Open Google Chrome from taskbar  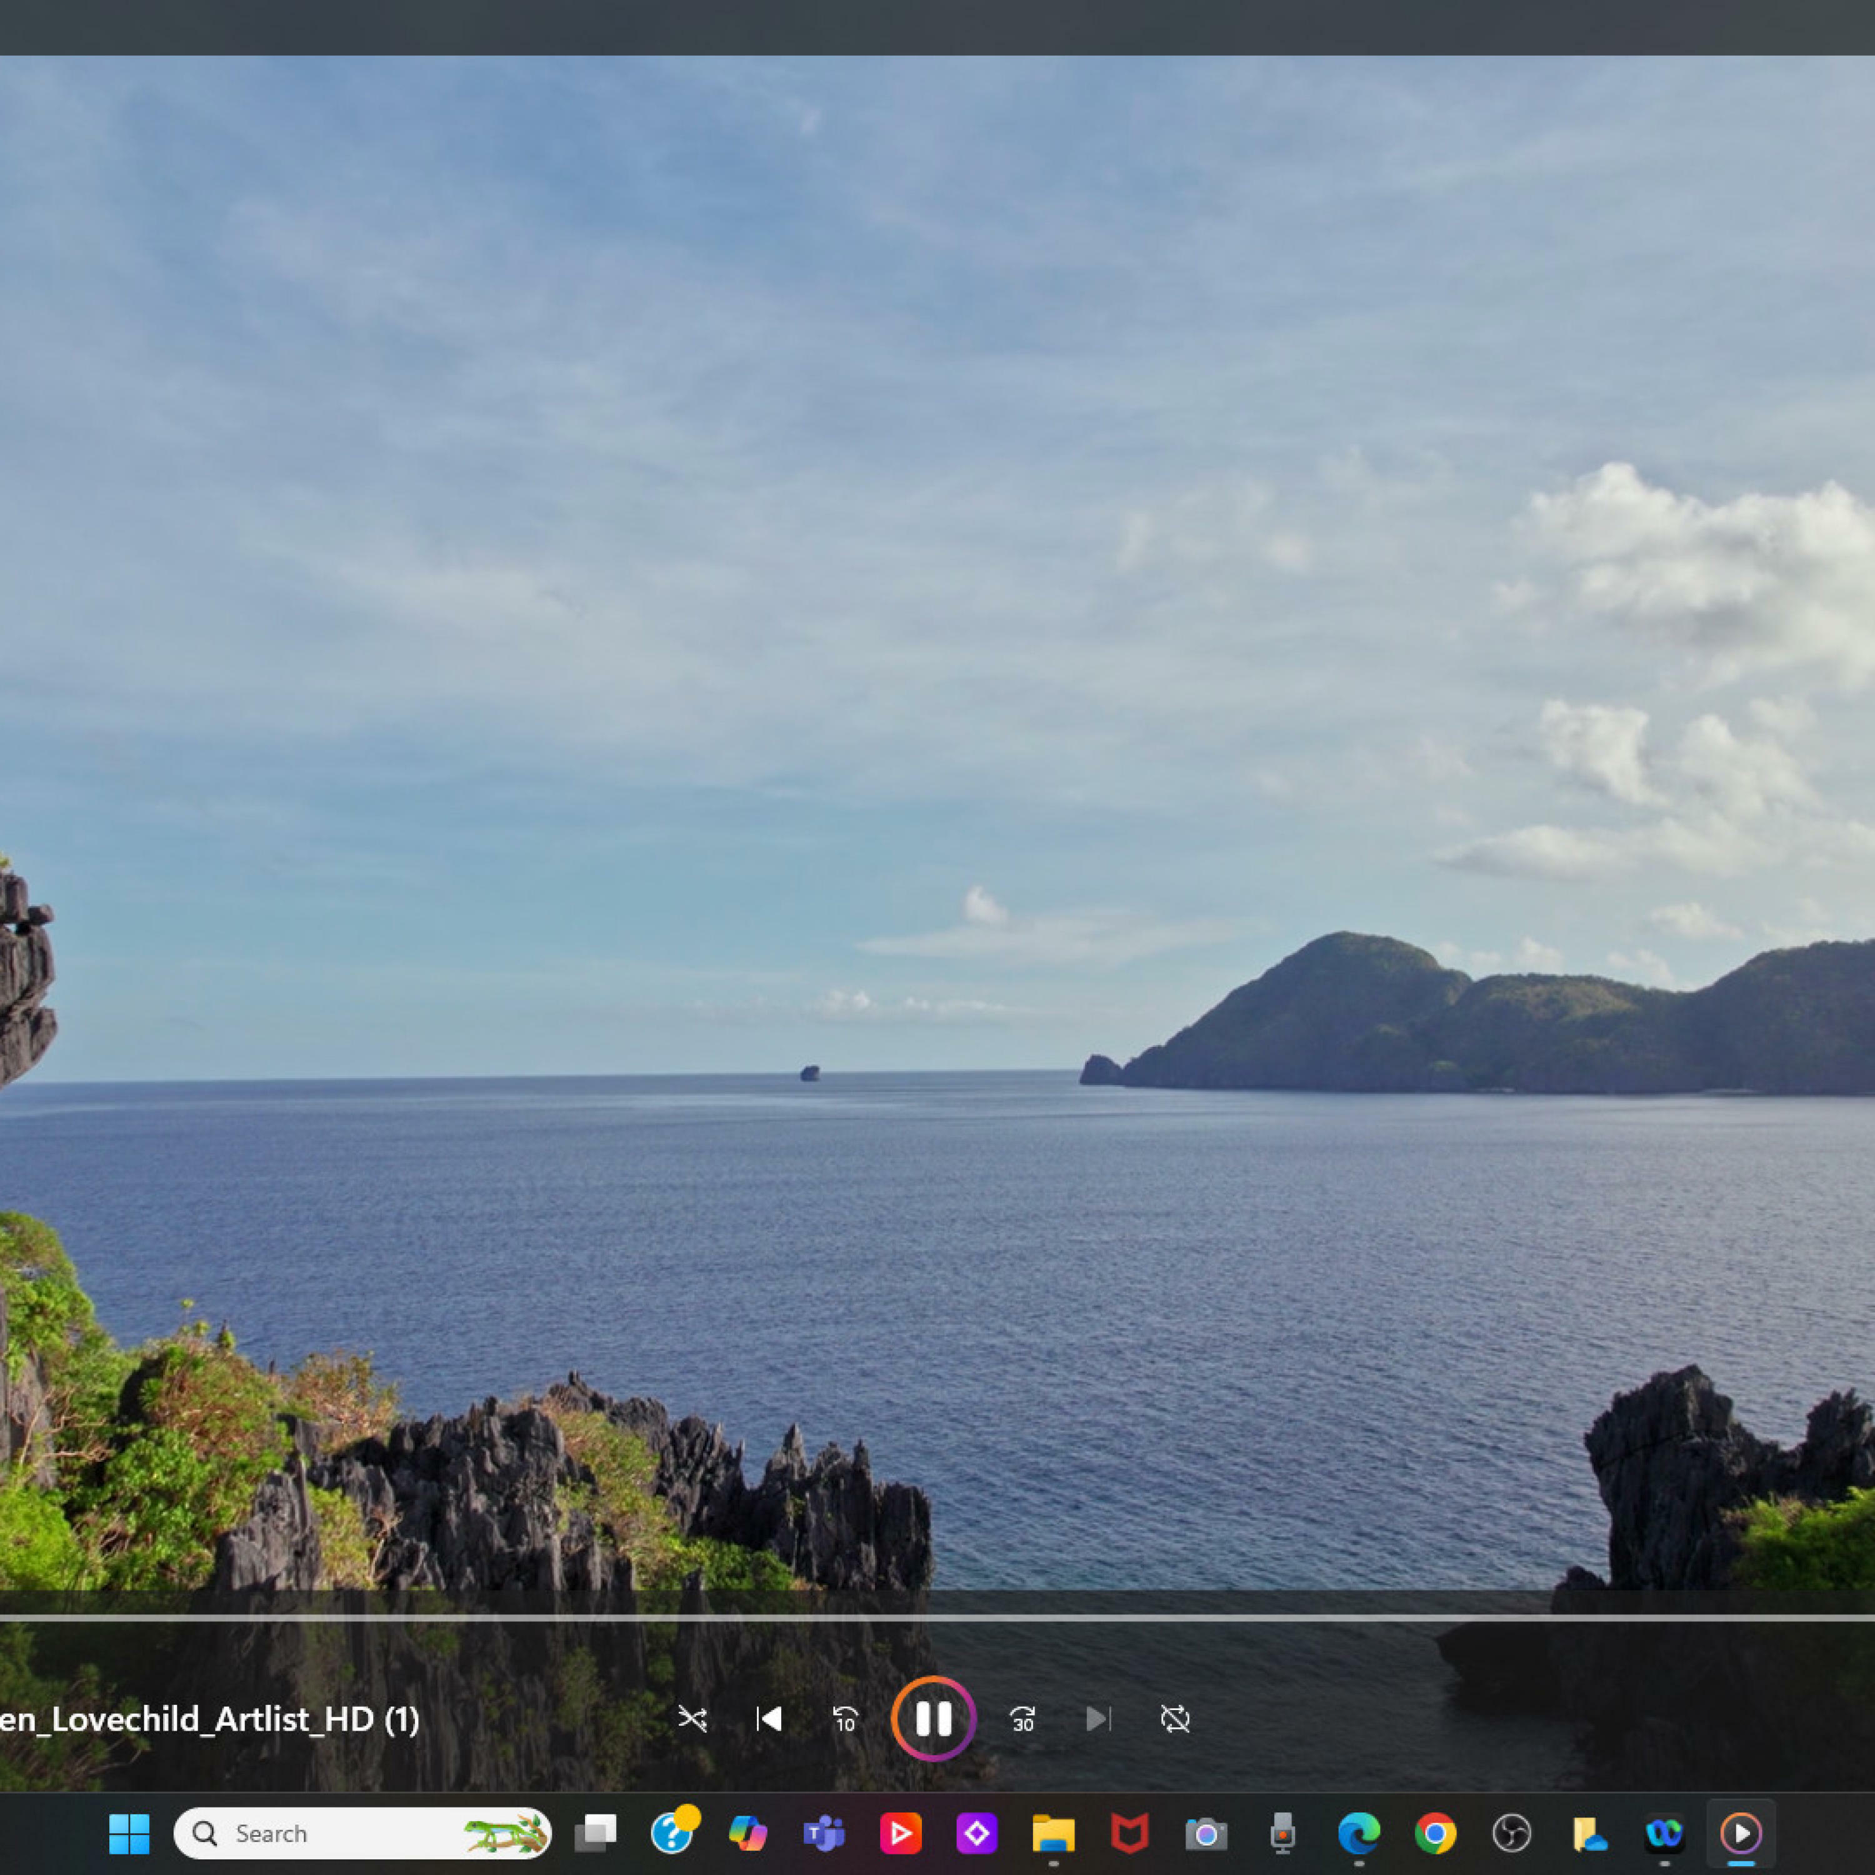pos(1434,1833)
